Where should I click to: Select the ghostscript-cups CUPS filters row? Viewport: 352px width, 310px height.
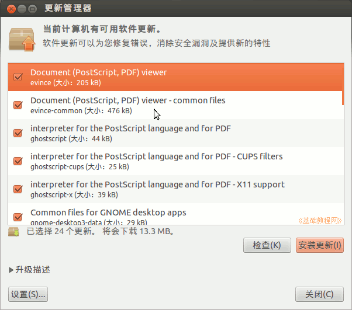click(x=175, y=161)
